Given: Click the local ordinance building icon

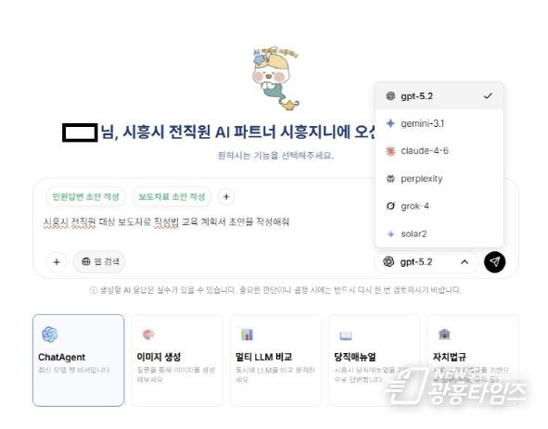Looking at the screenshot, I should [x=444, y=334].
